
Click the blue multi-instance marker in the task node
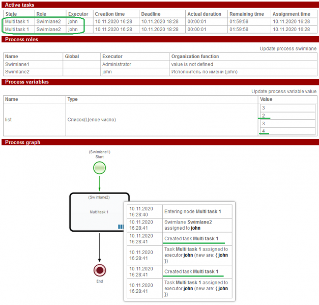tap(121, 227)
